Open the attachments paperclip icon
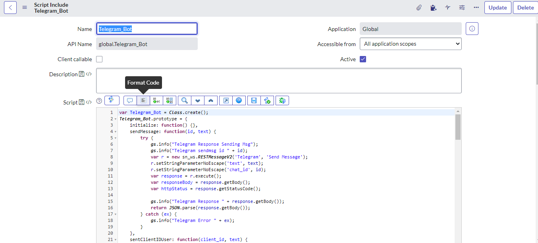 click(419, 8)
